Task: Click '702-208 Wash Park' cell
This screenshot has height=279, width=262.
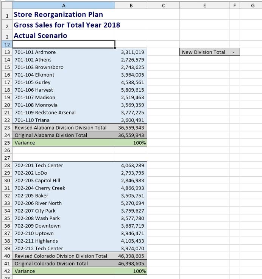Action: [x=64, y=218]
